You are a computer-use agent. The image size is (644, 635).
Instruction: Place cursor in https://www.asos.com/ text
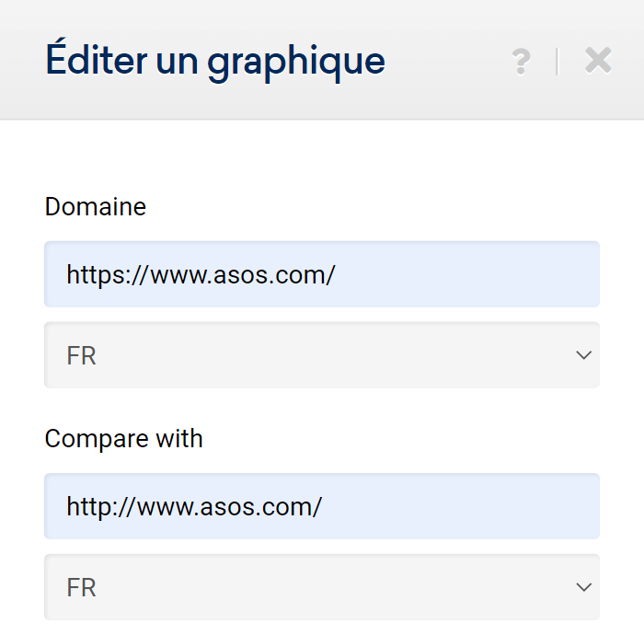201,275
